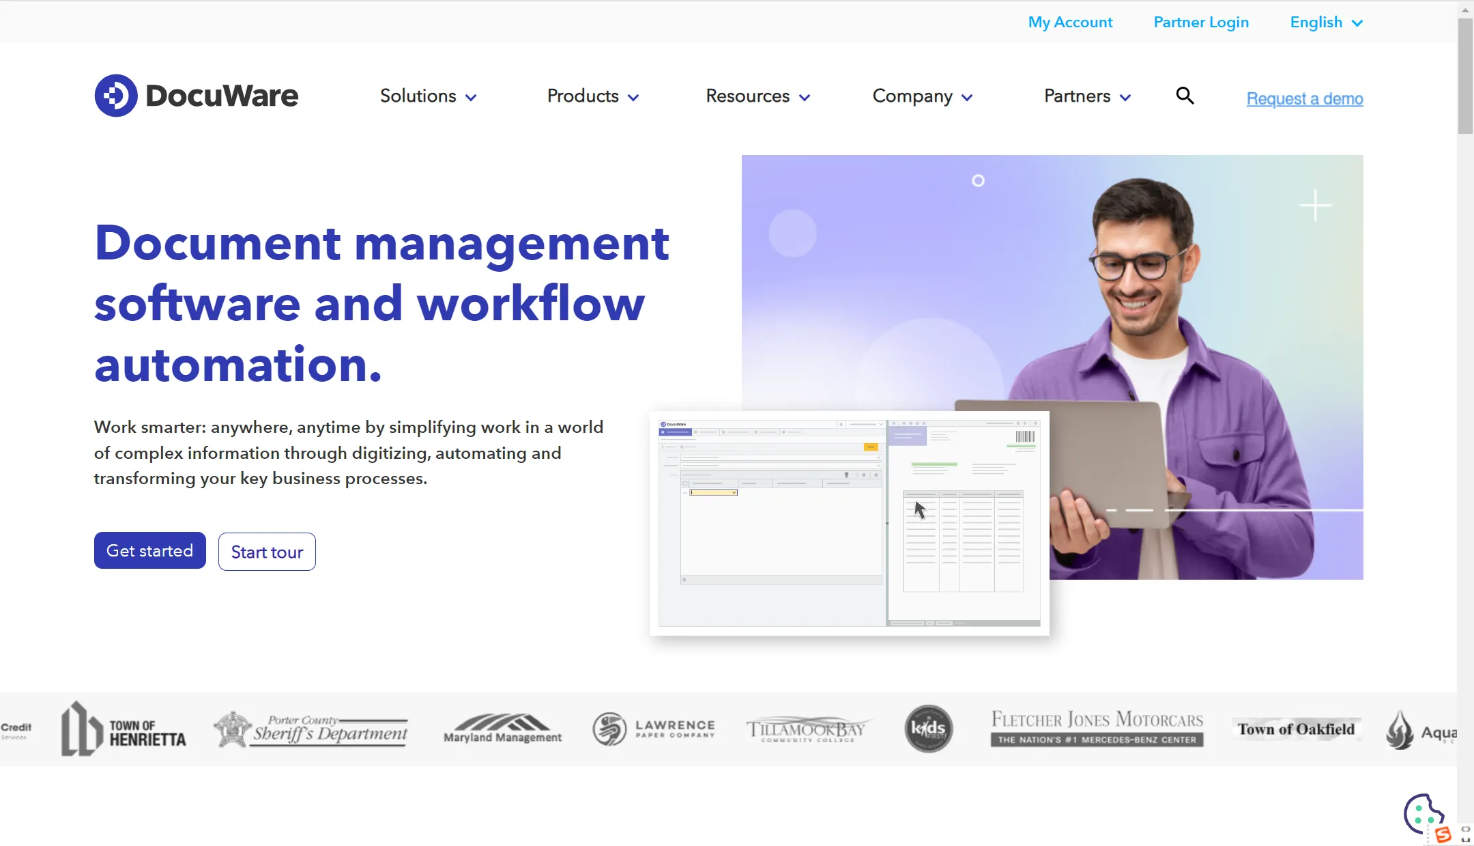
Task: Click the Porter County Sheriff's Department logo
Action: 311,729
